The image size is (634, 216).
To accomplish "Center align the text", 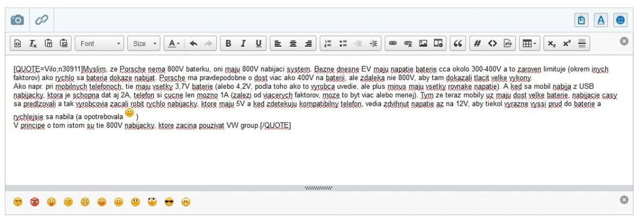I will click(x=293, y=44).
